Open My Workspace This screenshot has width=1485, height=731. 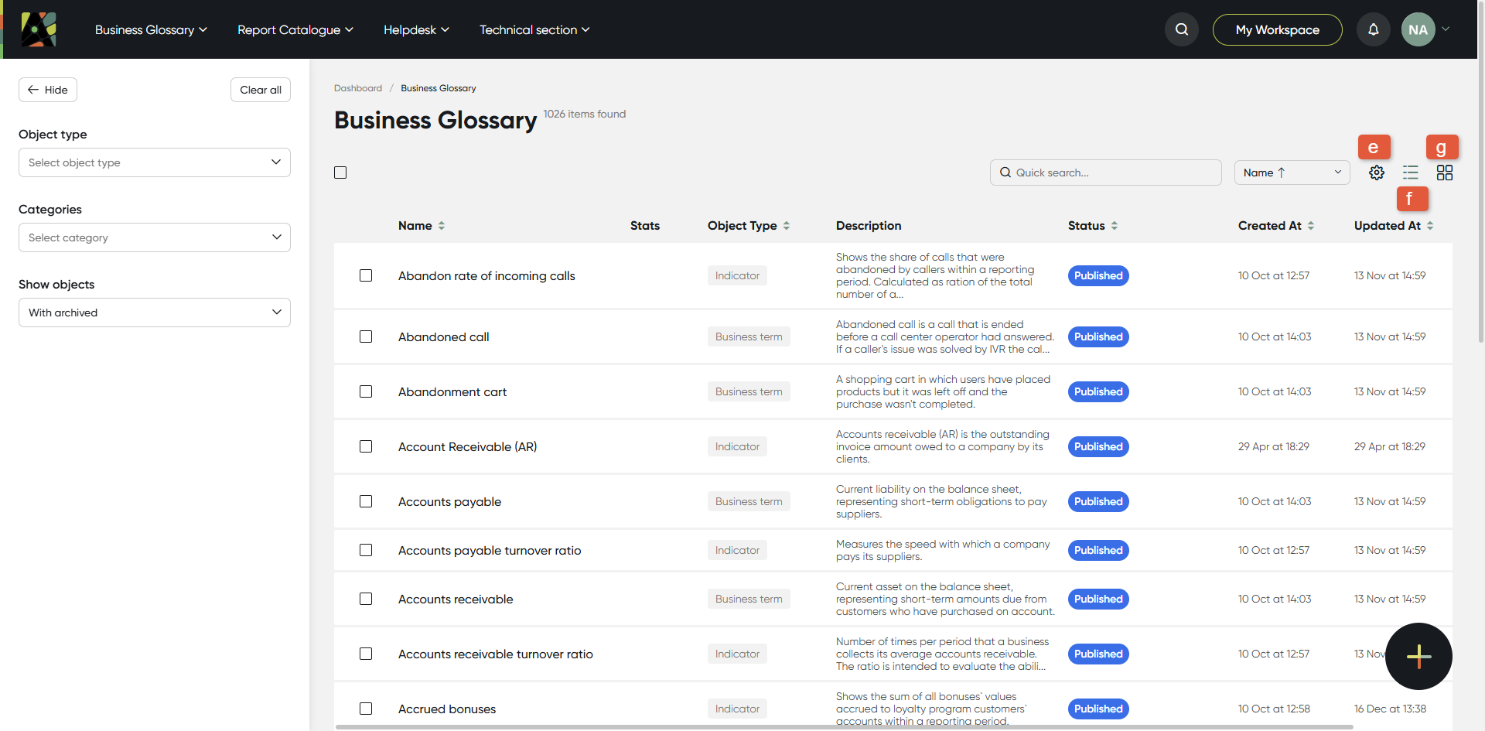[1277, 29]
